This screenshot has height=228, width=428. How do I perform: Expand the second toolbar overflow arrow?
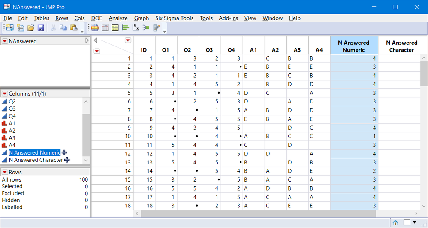pyautogui.click(x=165, y=31)
